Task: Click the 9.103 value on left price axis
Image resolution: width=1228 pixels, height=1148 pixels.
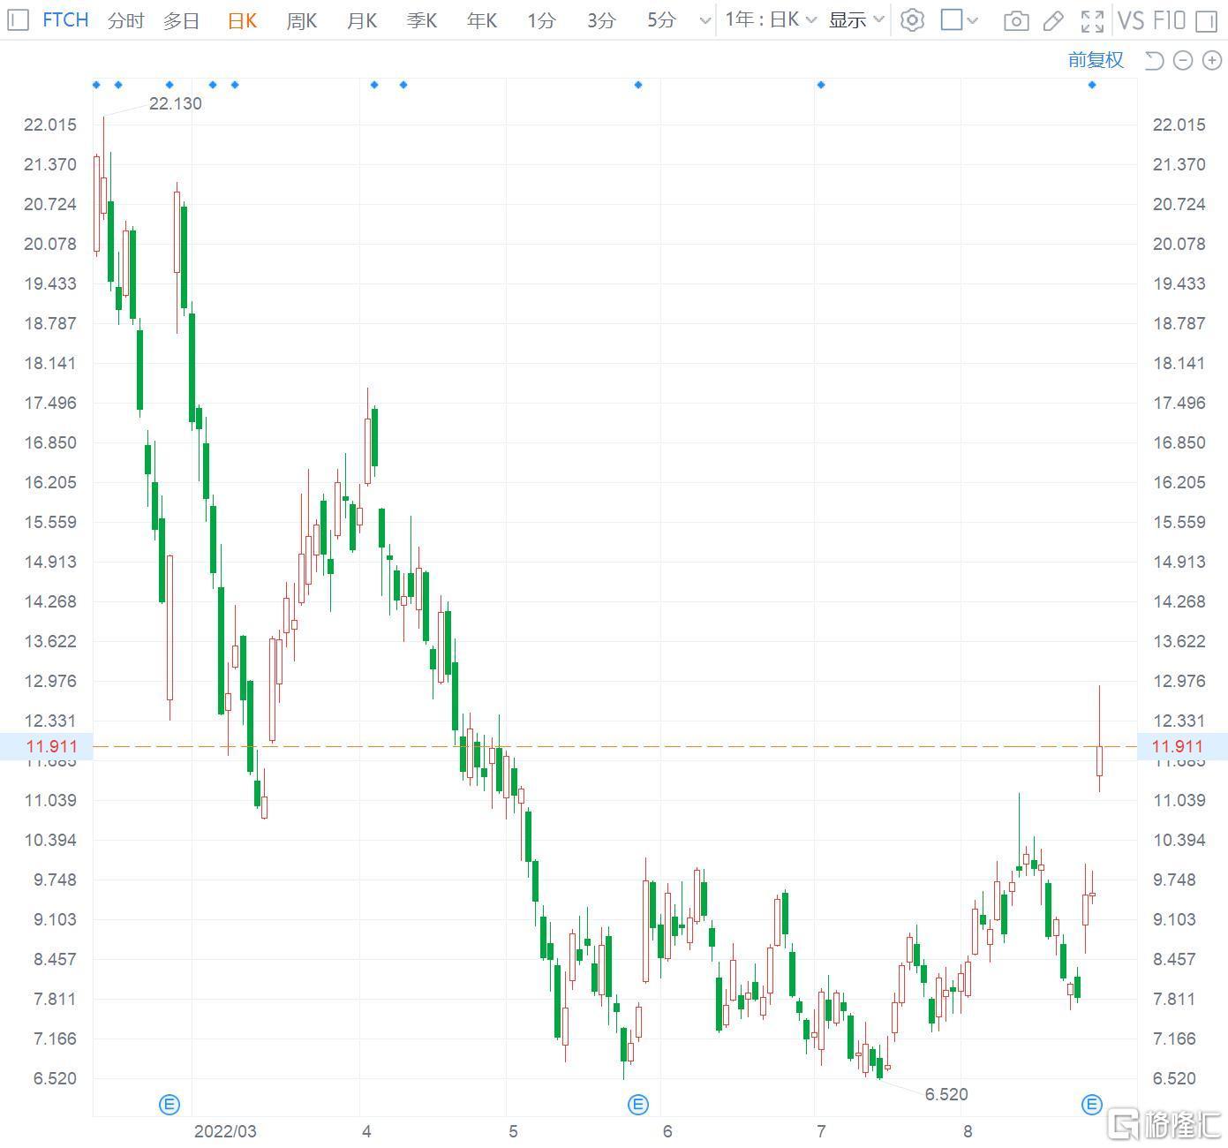Action: [55, 919]
